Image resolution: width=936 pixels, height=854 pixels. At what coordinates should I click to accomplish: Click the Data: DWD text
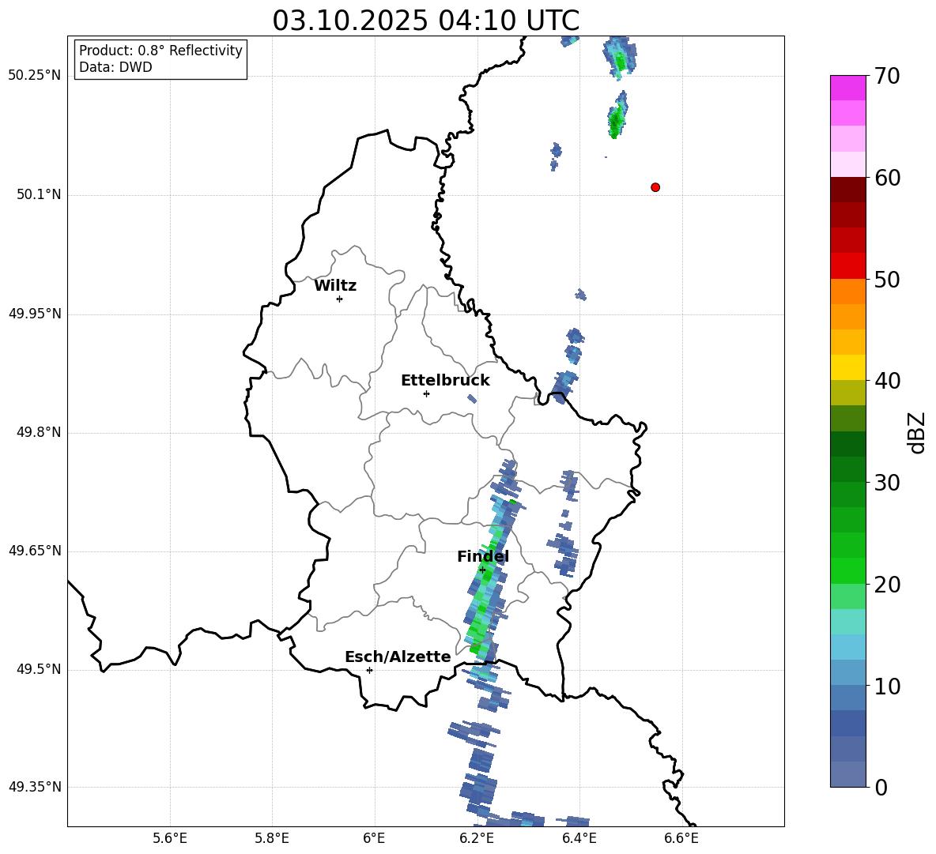pos(115,67)
